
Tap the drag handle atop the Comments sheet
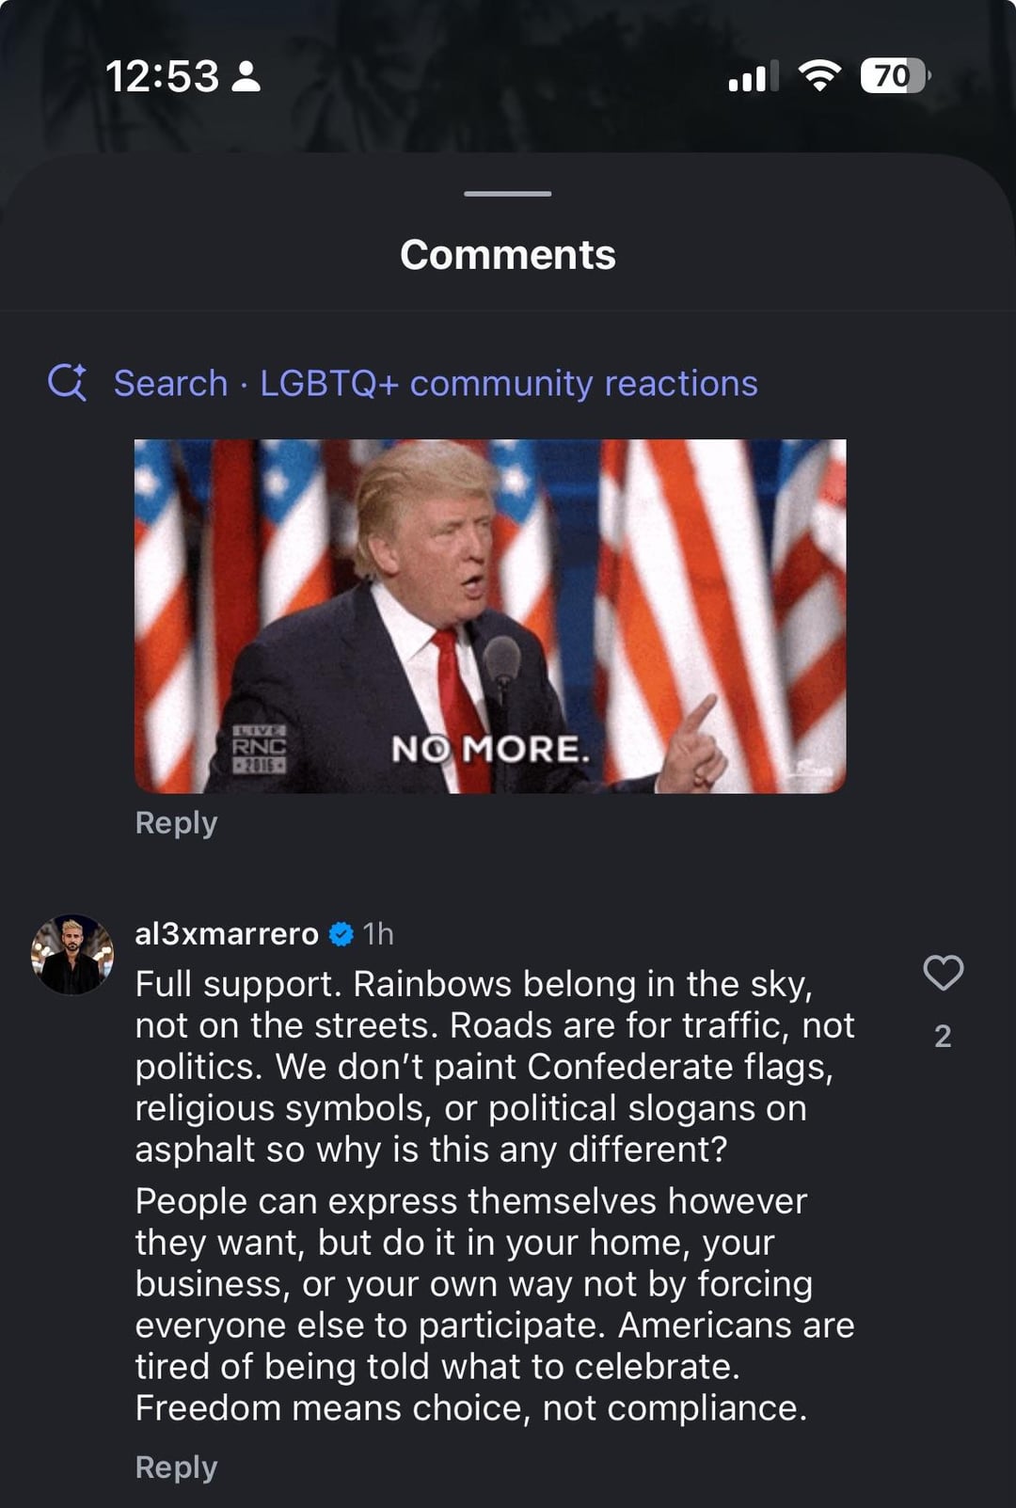coord(508,194)
